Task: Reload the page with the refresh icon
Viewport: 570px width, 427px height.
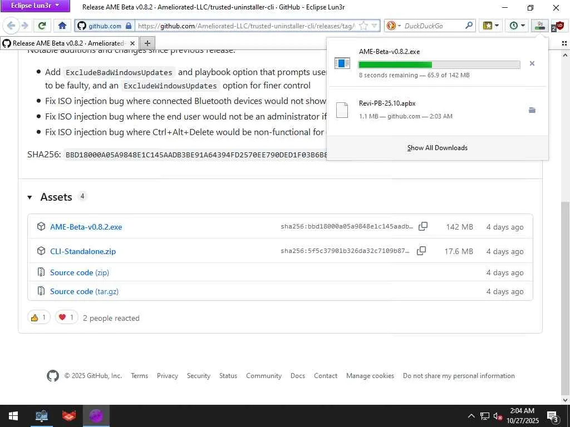Action: click(42, 26)
